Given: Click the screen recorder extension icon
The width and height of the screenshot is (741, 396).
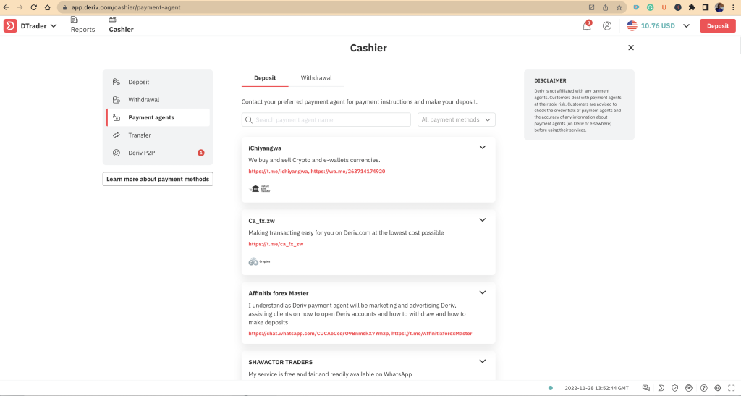Looking at the screenshot, I should 637,7.
